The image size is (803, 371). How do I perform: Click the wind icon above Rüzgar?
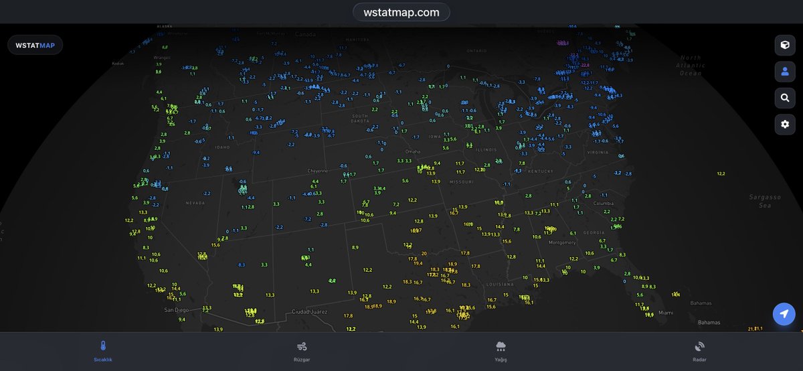(302, 346)
